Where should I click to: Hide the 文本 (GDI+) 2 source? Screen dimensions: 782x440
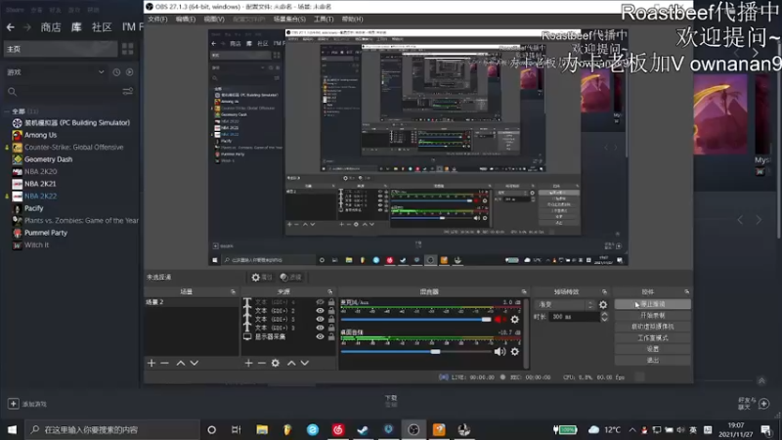[320, 311]
